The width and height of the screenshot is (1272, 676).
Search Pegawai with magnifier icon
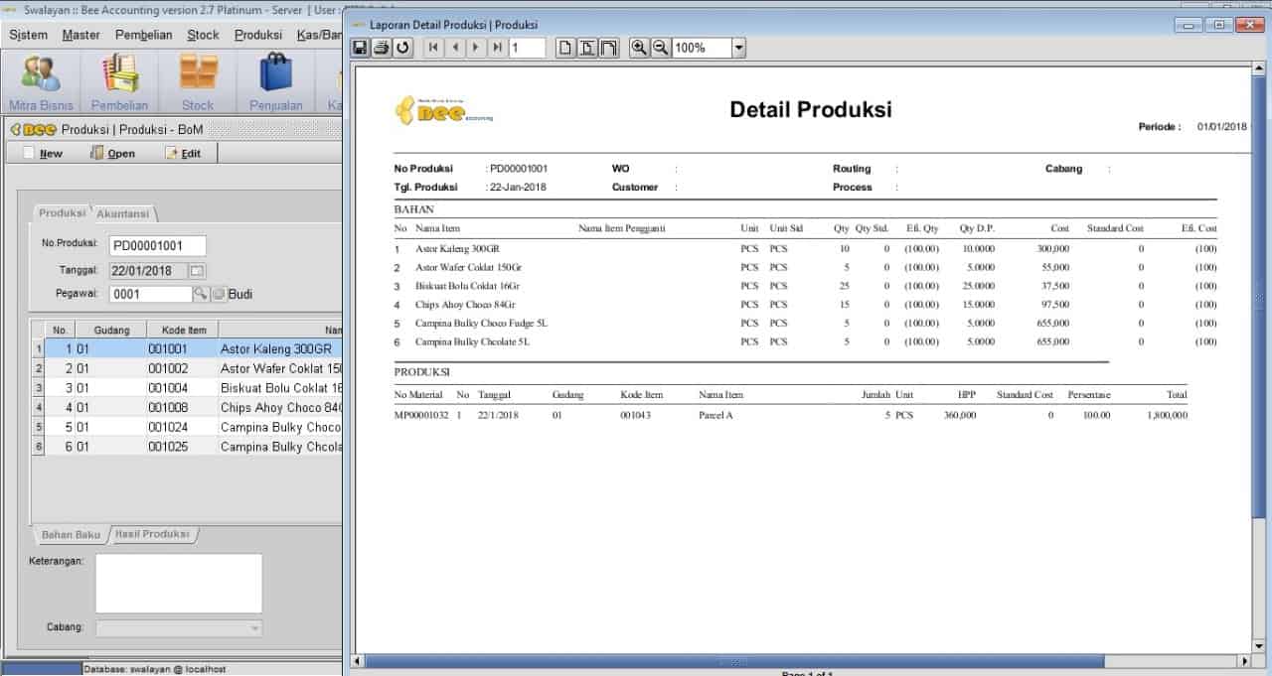200,294
